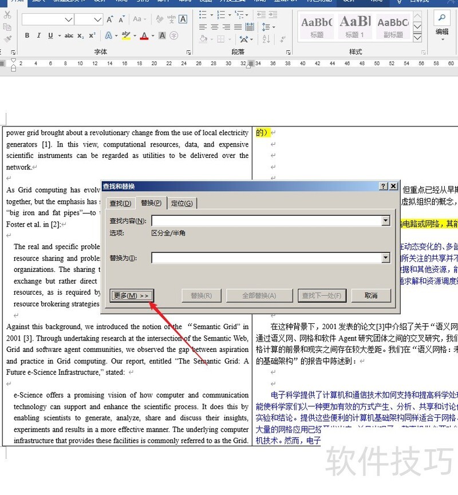
Task: Apply Subscript formatting icon
Action: pos(81,35)
